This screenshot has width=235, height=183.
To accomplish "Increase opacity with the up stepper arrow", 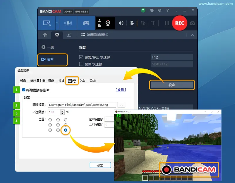I will pos(62,111).
